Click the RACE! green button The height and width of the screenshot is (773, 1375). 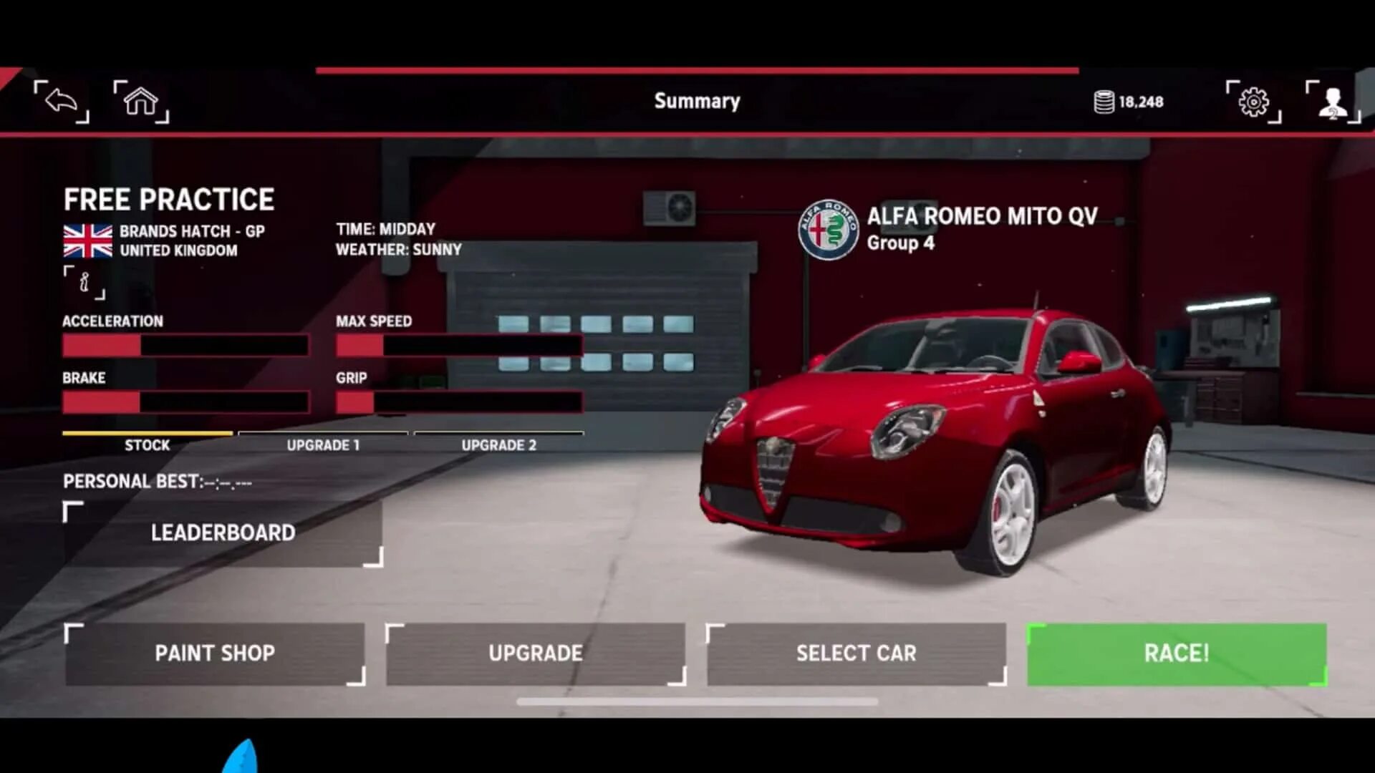coord(1176,652)
